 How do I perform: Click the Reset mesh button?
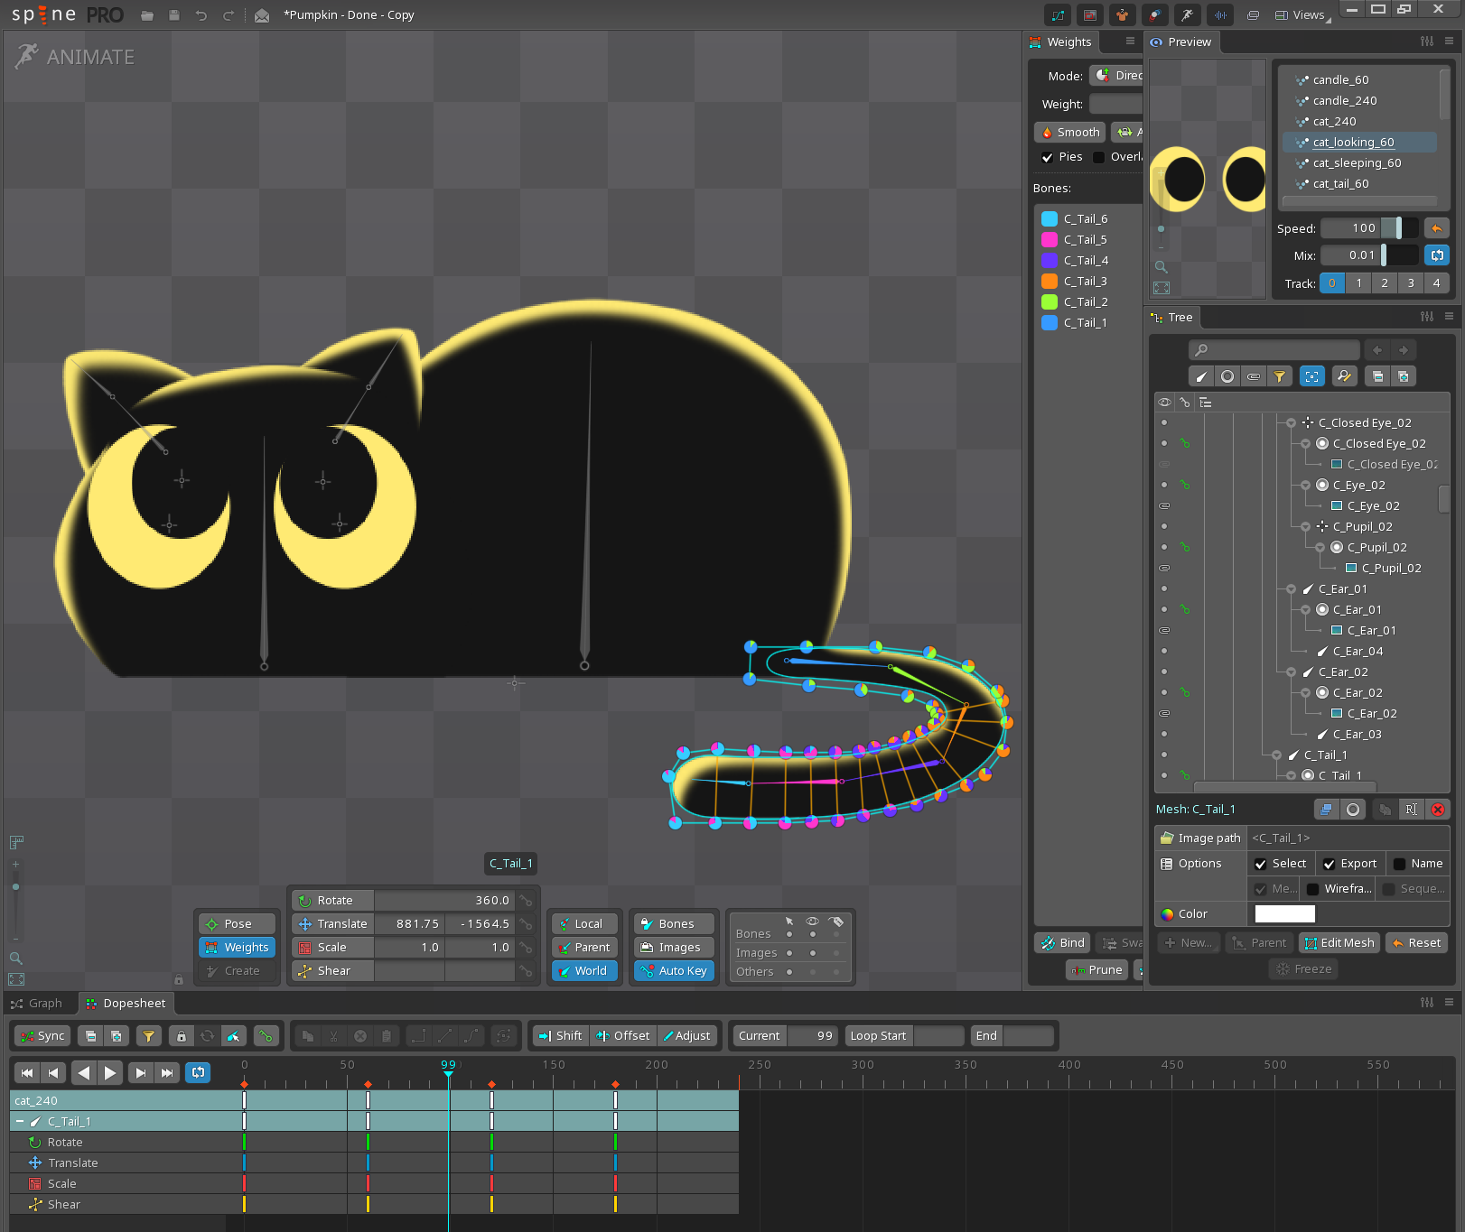point(1416,943)
